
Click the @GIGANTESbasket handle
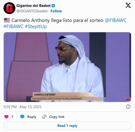pyautogui.click(x=32, y=11)
